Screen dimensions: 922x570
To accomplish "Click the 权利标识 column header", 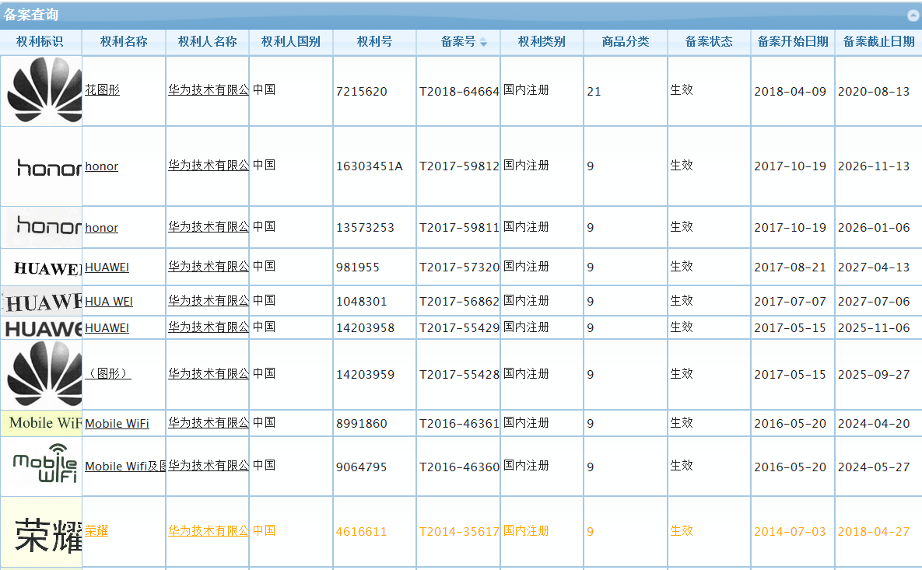I will click(40, 43).
